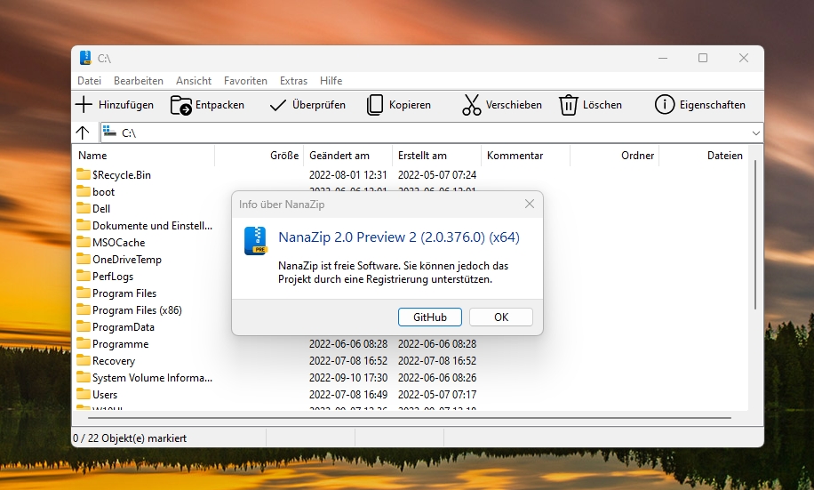Image resolution: width=814 pixels, height=490 pixels.
Task: Select the Program Files (x86) folder icon
Action: [83, 309]
